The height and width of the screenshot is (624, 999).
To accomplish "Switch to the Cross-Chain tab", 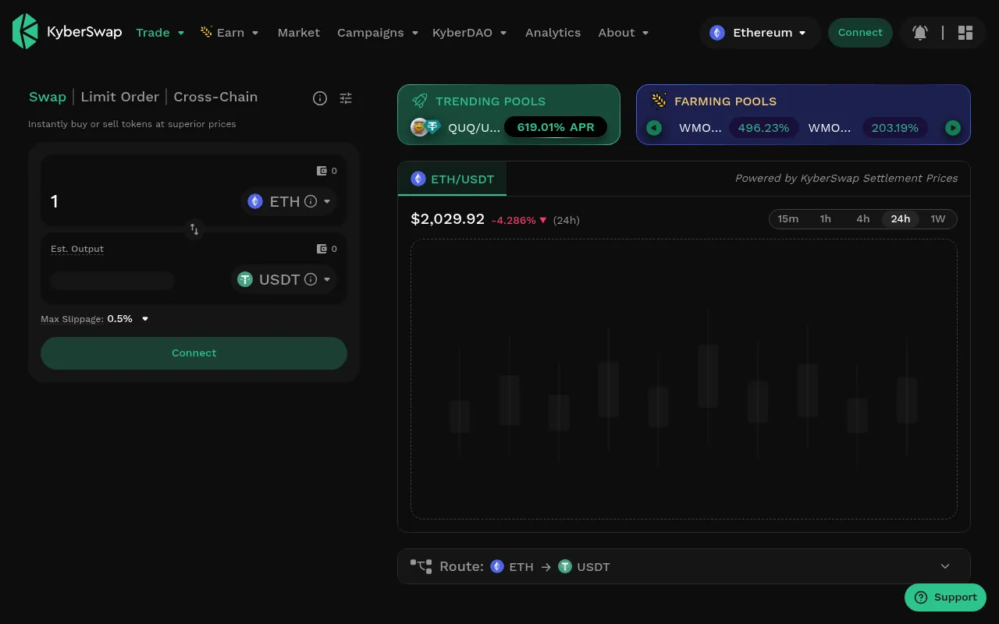I will point(215,97).
